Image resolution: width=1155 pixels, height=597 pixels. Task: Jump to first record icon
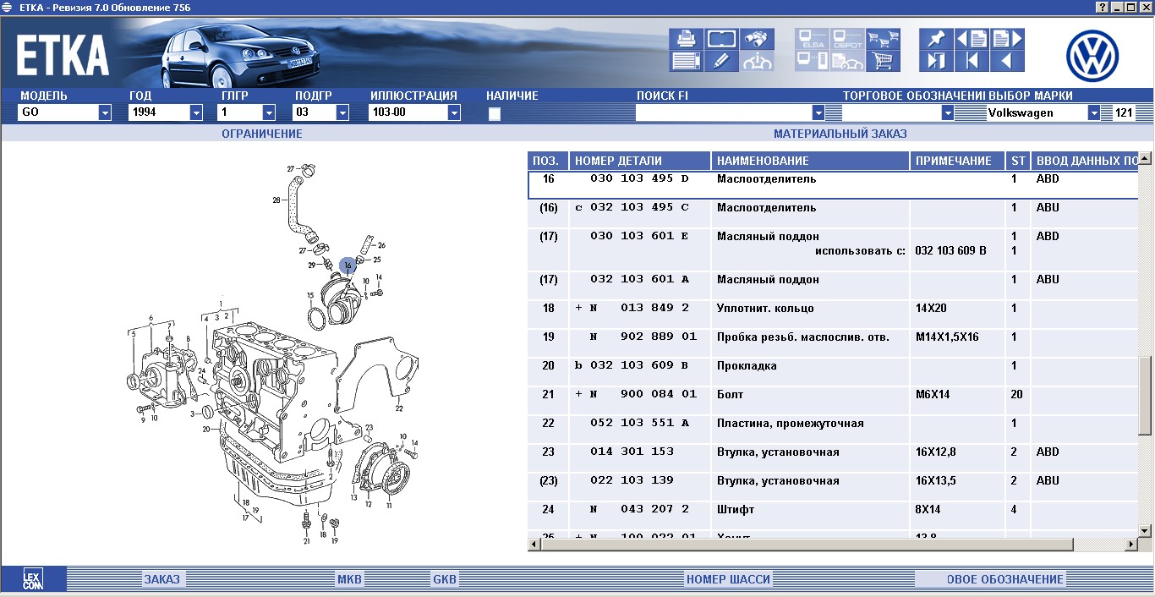972,61
